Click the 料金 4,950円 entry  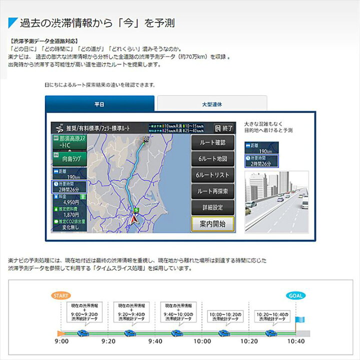coord(69,199)
